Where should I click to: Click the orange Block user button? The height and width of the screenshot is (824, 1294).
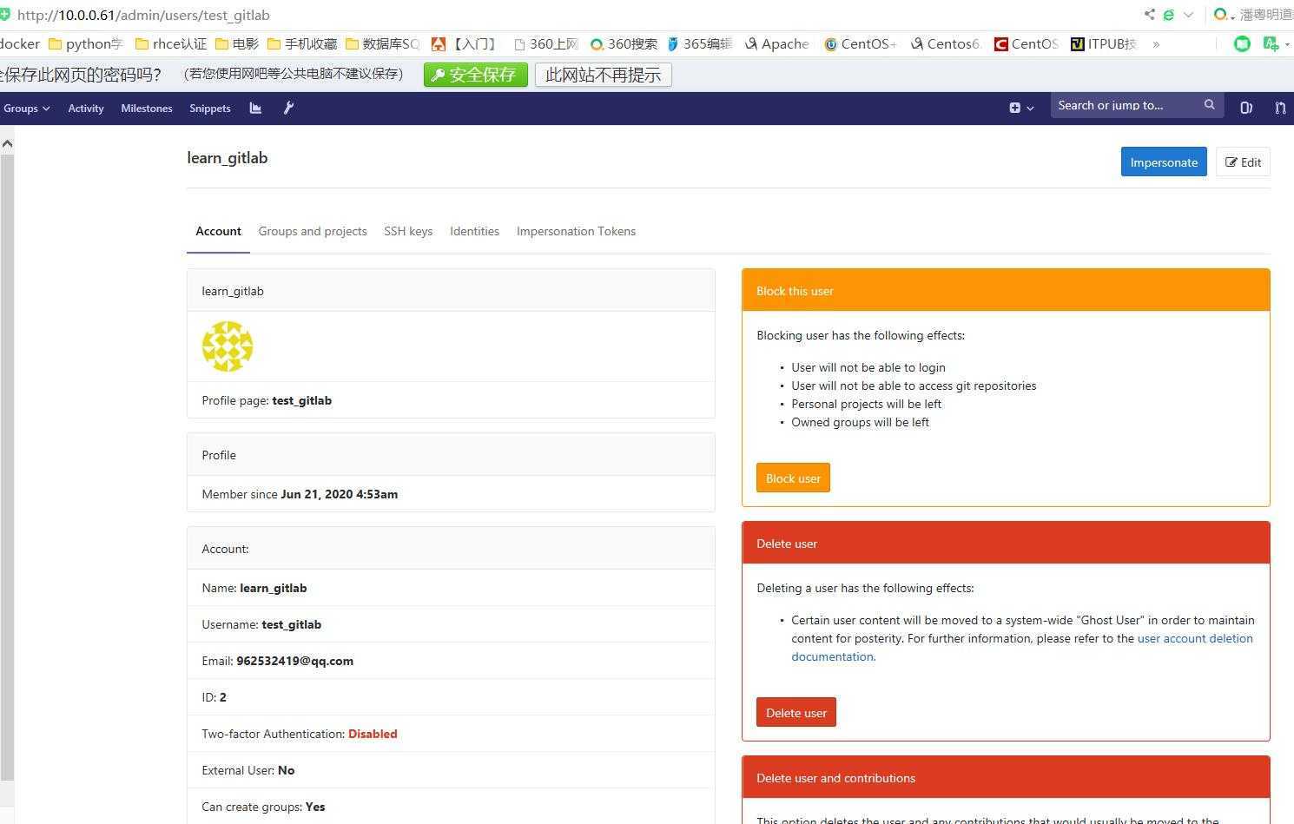pyautogui.click(x=793, y=478)
